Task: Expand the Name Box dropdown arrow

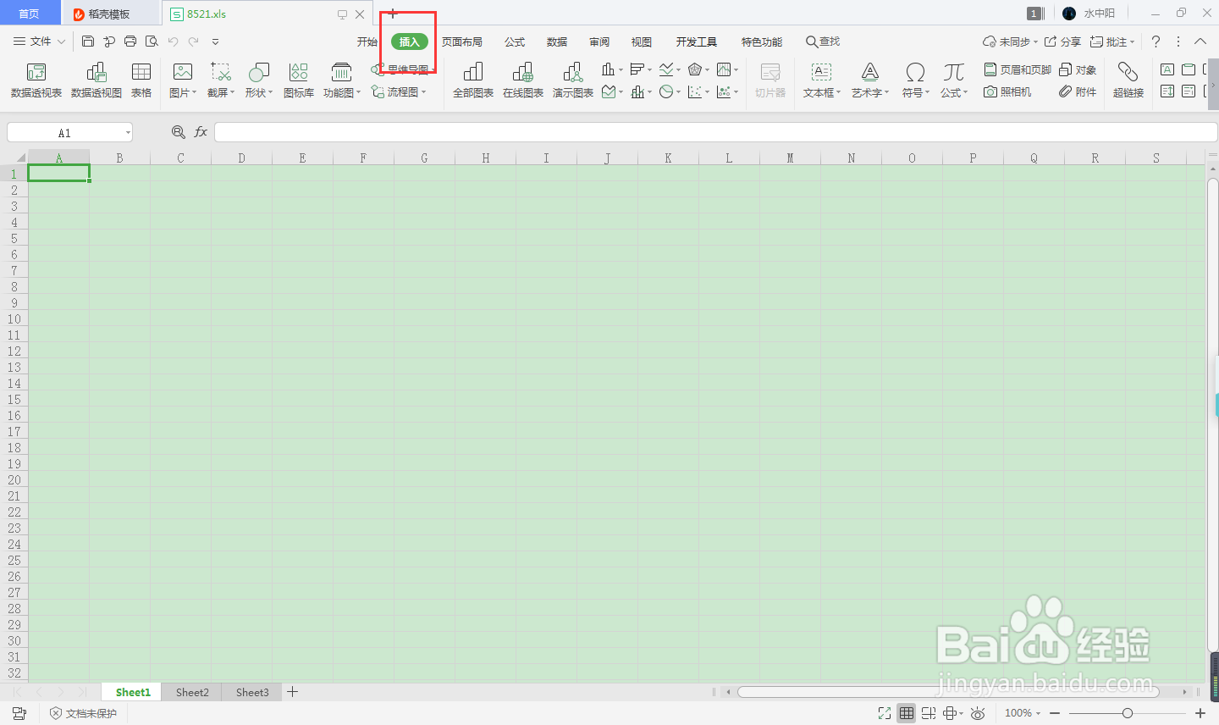Action: click(x=128, y=133)
